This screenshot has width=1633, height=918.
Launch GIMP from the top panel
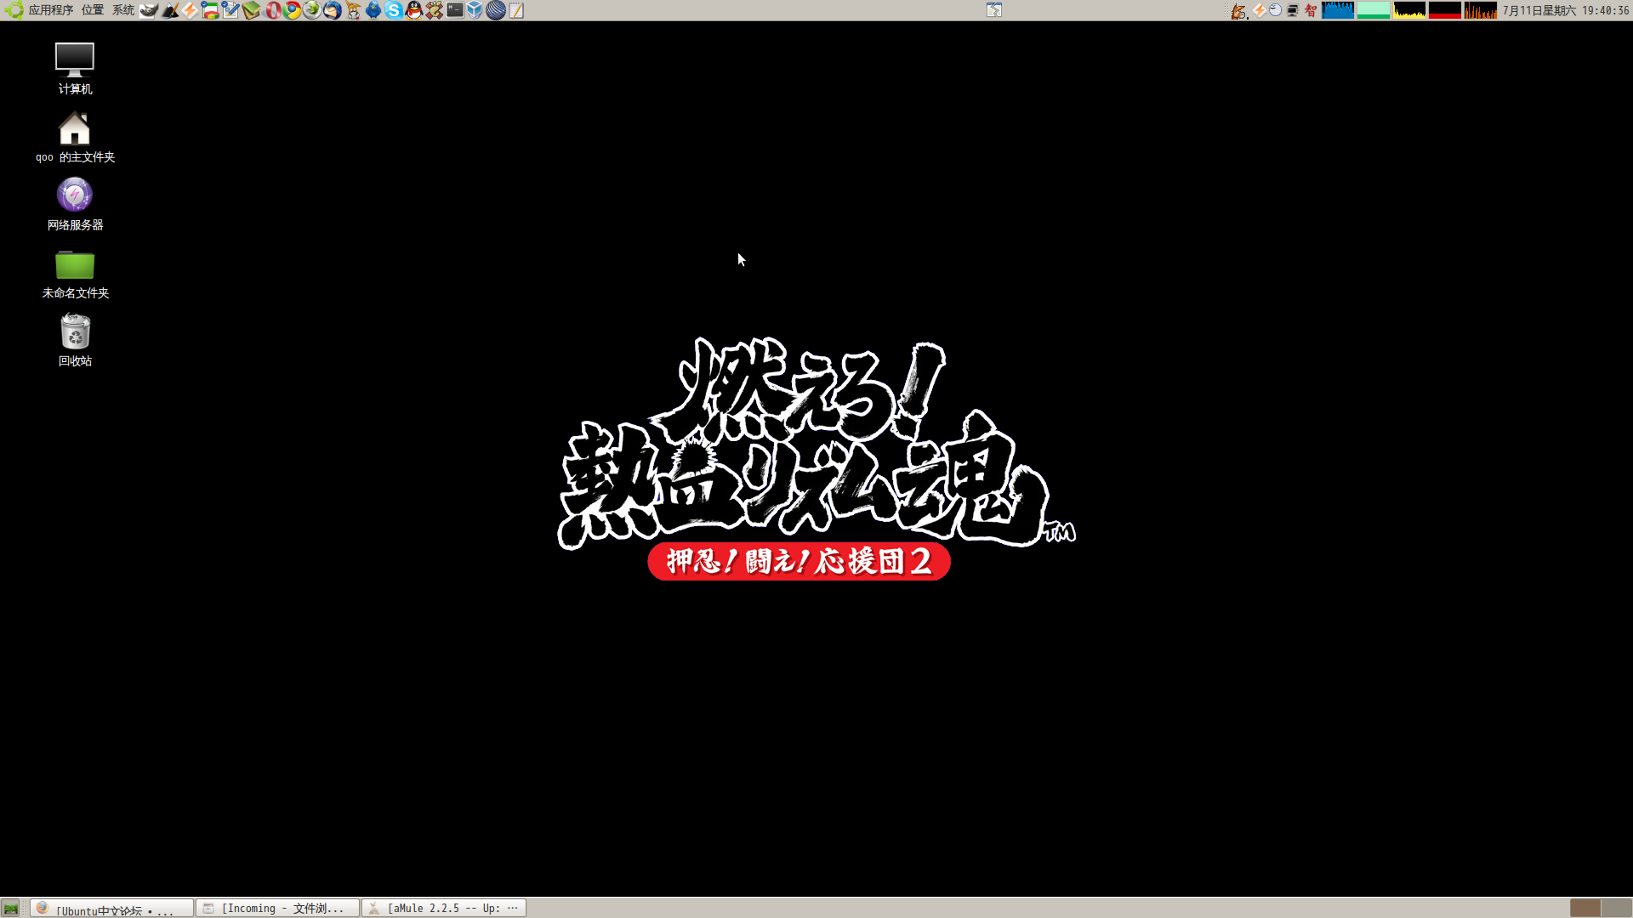click(x=149, y=10)
